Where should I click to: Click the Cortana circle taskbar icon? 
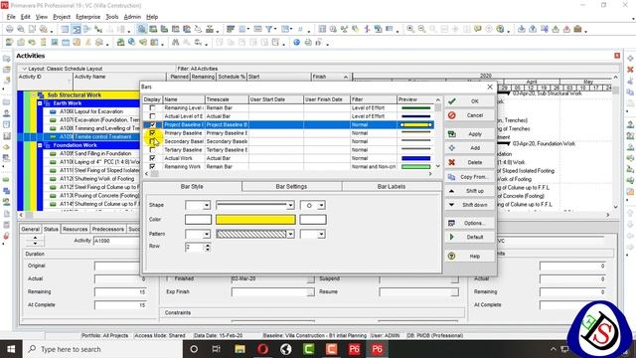[194, 349]
